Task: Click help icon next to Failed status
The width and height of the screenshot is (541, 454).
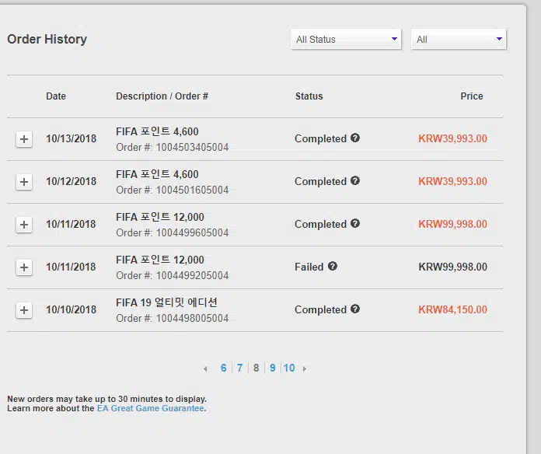Action: pos(332,267)
